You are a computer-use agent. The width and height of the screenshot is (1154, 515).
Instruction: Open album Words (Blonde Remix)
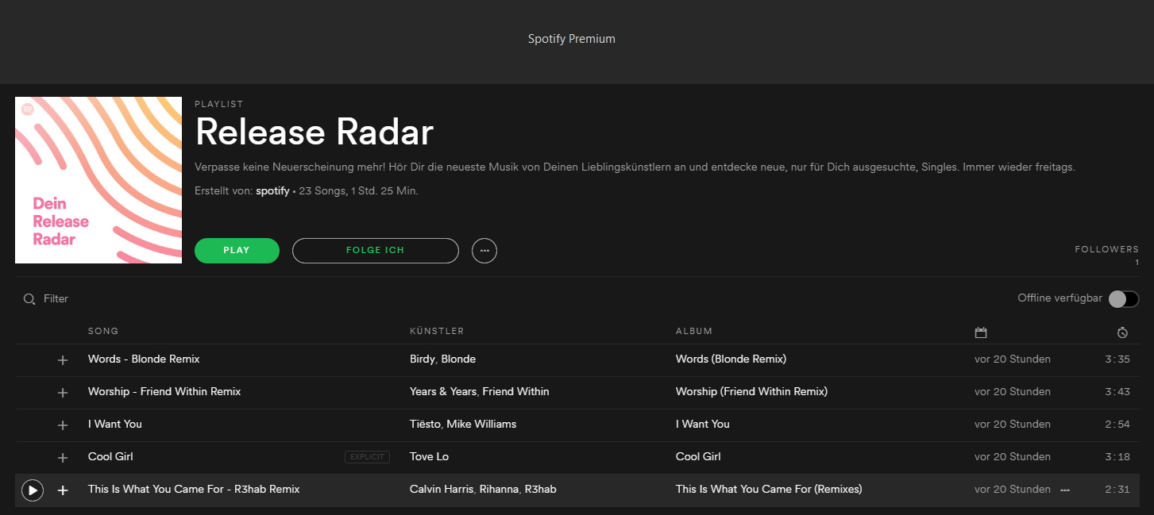coord(731,359)
